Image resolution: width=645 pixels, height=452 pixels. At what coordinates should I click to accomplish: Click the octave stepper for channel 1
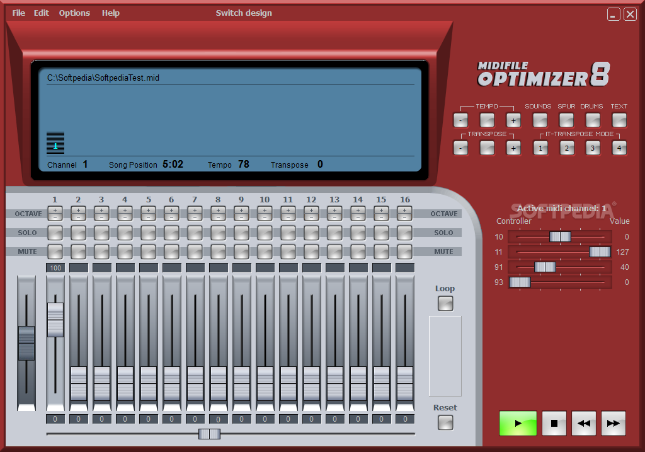click(x=55, y=214)
